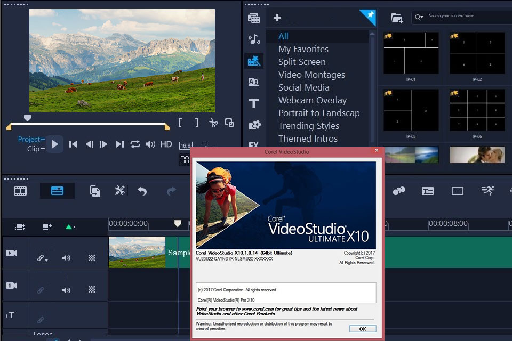Viewport: 512px width, 341px height.
Task: Toggle Repeat playback loop
Action: pyautogui.click(x=135, y=144)
